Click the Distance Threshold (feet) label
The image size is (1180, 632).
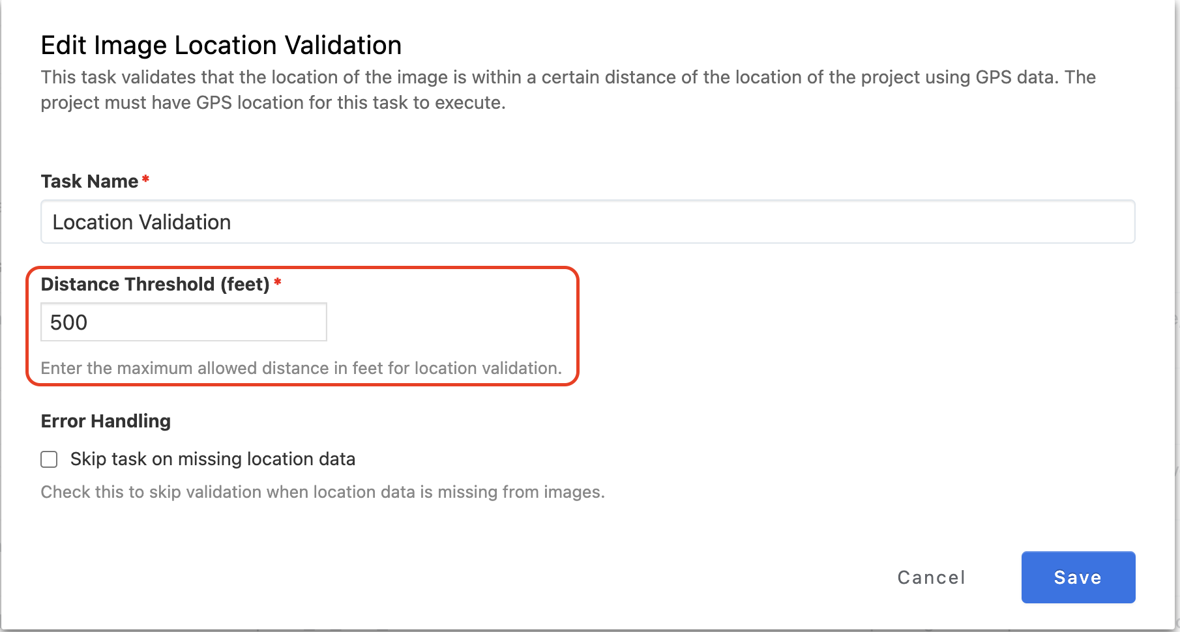point(155,284)
